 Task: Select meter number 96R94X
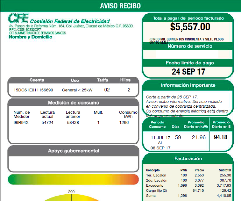(21, 123)
